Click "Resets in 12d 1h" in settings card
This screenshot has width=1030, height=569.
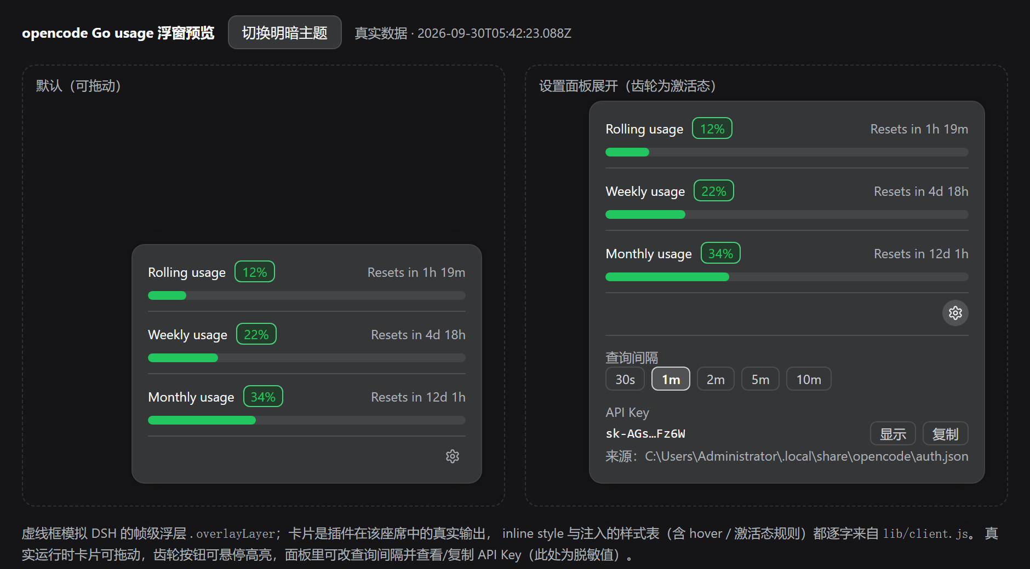click(x=921, y=254)
